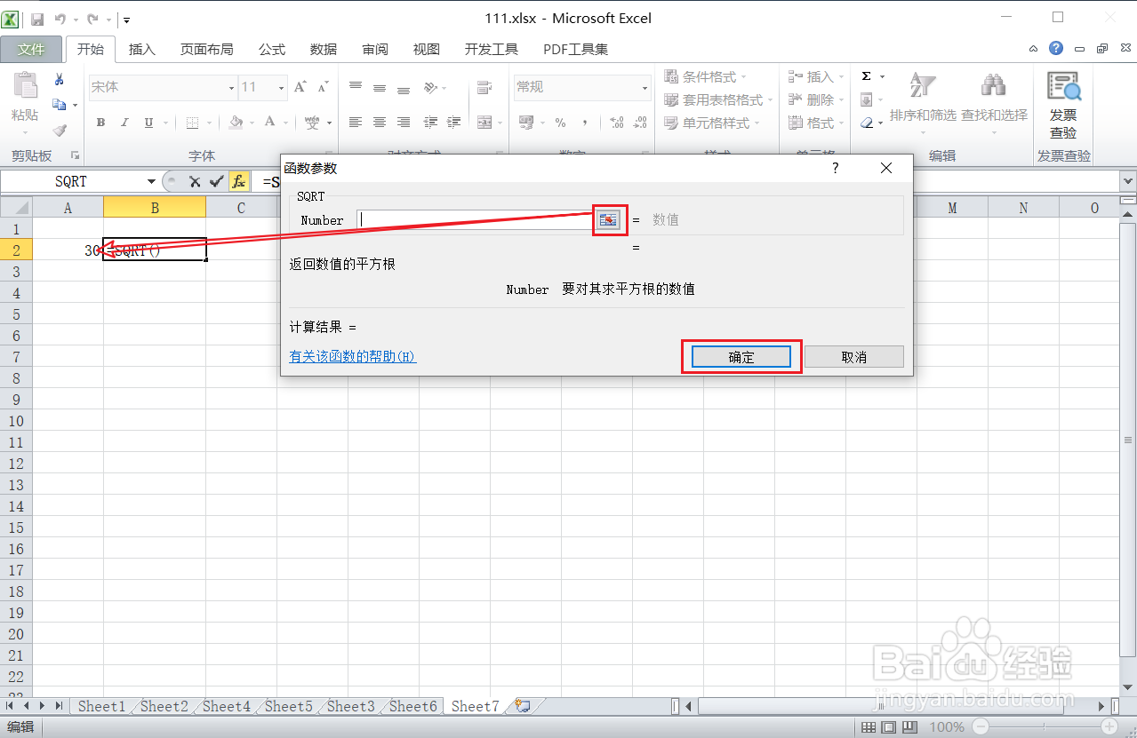The width and height of the screenshot is (1137, 738).
Task: Select the Sheet1 worksheet tab
Action: click(101, 706)
